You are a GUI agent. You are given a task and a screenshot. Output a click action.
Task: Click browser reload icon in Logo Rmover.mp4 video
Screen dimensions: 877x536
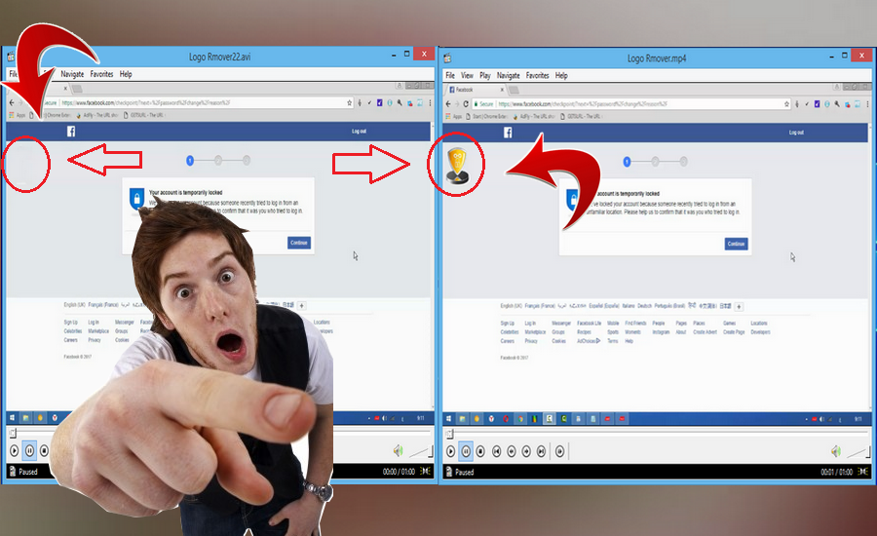(x=466, y=104)
